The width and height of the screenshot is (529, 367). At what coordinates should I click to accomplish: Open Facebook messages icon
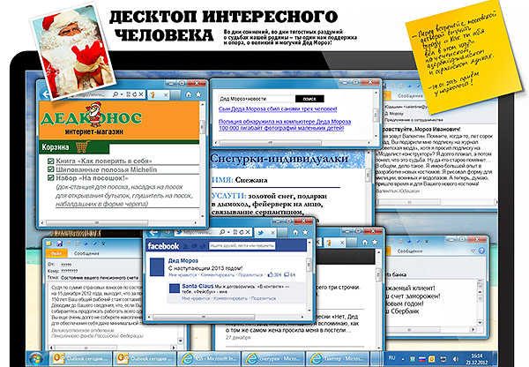(x=194, y=246)
